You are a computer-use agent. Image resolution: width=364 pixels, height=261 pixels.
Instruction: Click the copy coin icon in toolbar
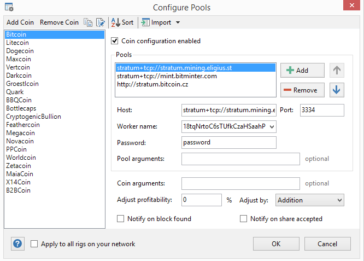coord(88,22)
